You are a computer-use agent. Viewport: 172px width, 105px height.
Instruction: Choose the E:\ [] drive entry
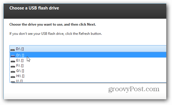(x=88, y=60)
